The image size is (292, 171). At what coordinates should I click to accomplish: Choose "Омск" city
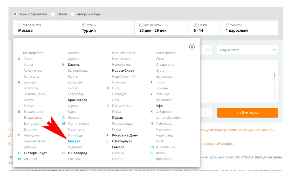(116, 88)
